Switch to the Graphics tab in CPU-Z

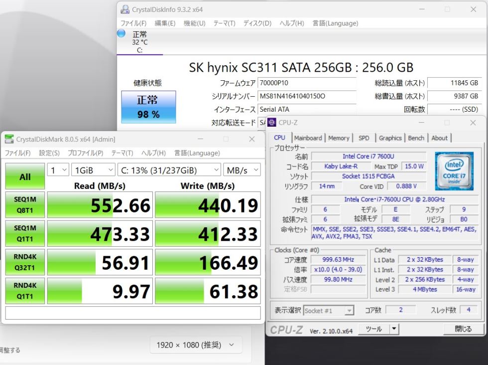(x=390, y=138)
